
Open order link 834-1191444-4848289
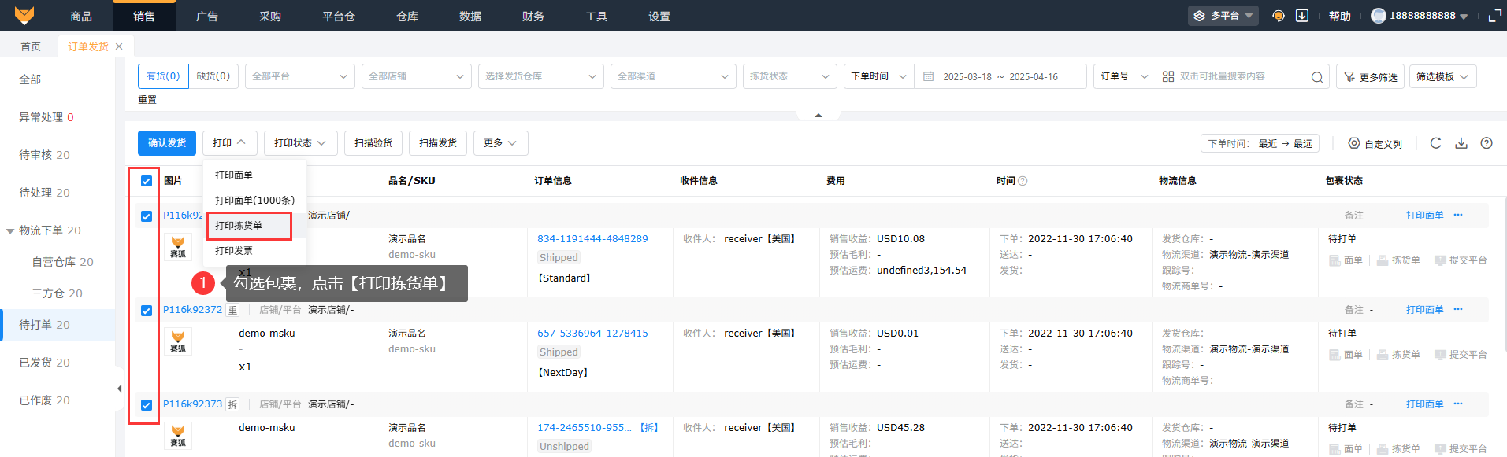click(x=592, y=239)
